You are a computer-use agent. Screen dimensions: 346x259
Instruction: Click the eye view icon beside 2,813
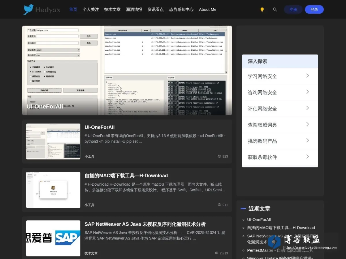(217, 253)
